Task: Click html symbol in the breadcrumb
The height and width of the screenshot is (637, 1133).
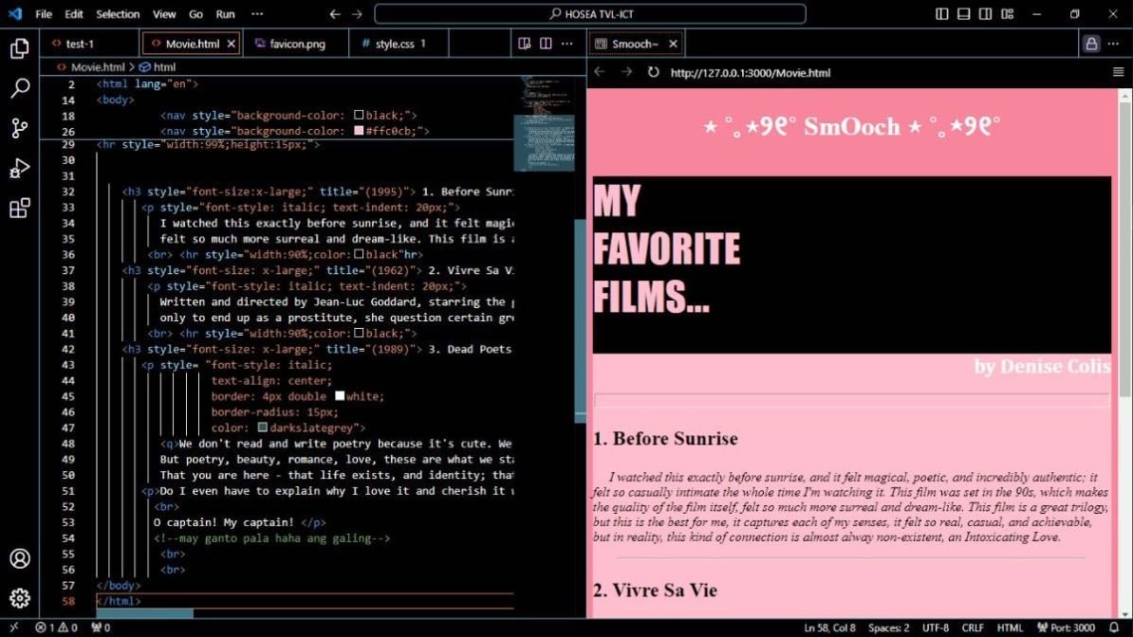Action: (164, 66)
